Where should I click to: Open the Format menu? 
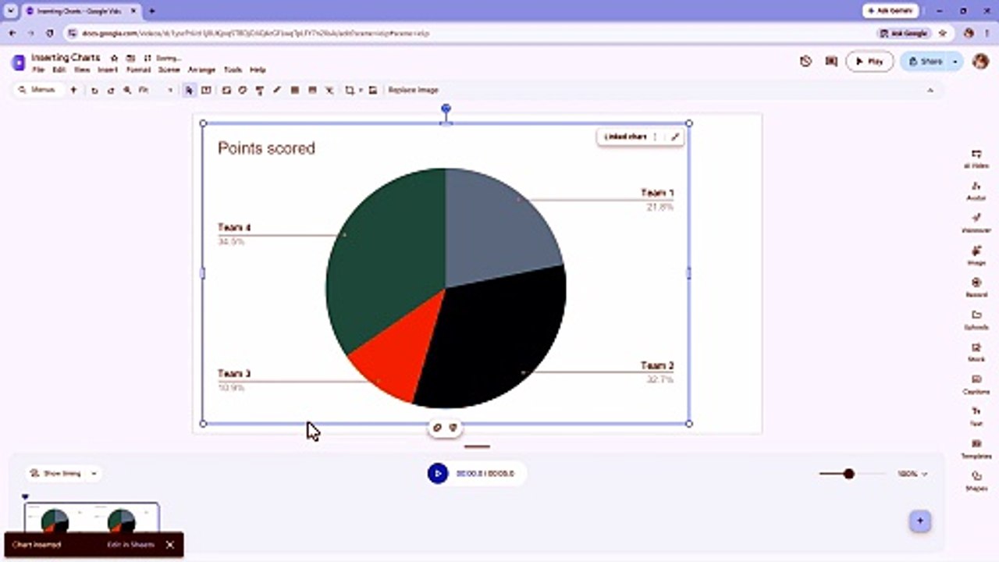[138, 70]
